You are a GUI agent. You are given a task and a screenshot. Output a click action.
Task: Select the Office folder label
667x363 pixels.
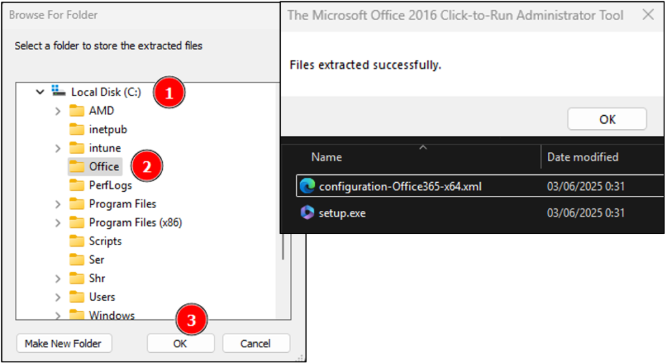click(x=104, y=167)
